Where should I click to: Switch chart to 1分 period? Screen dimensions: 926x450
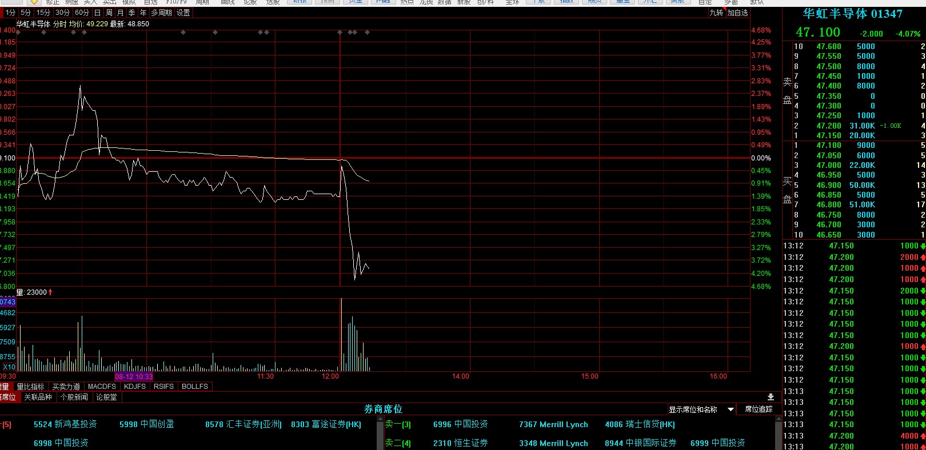point(11,13)
